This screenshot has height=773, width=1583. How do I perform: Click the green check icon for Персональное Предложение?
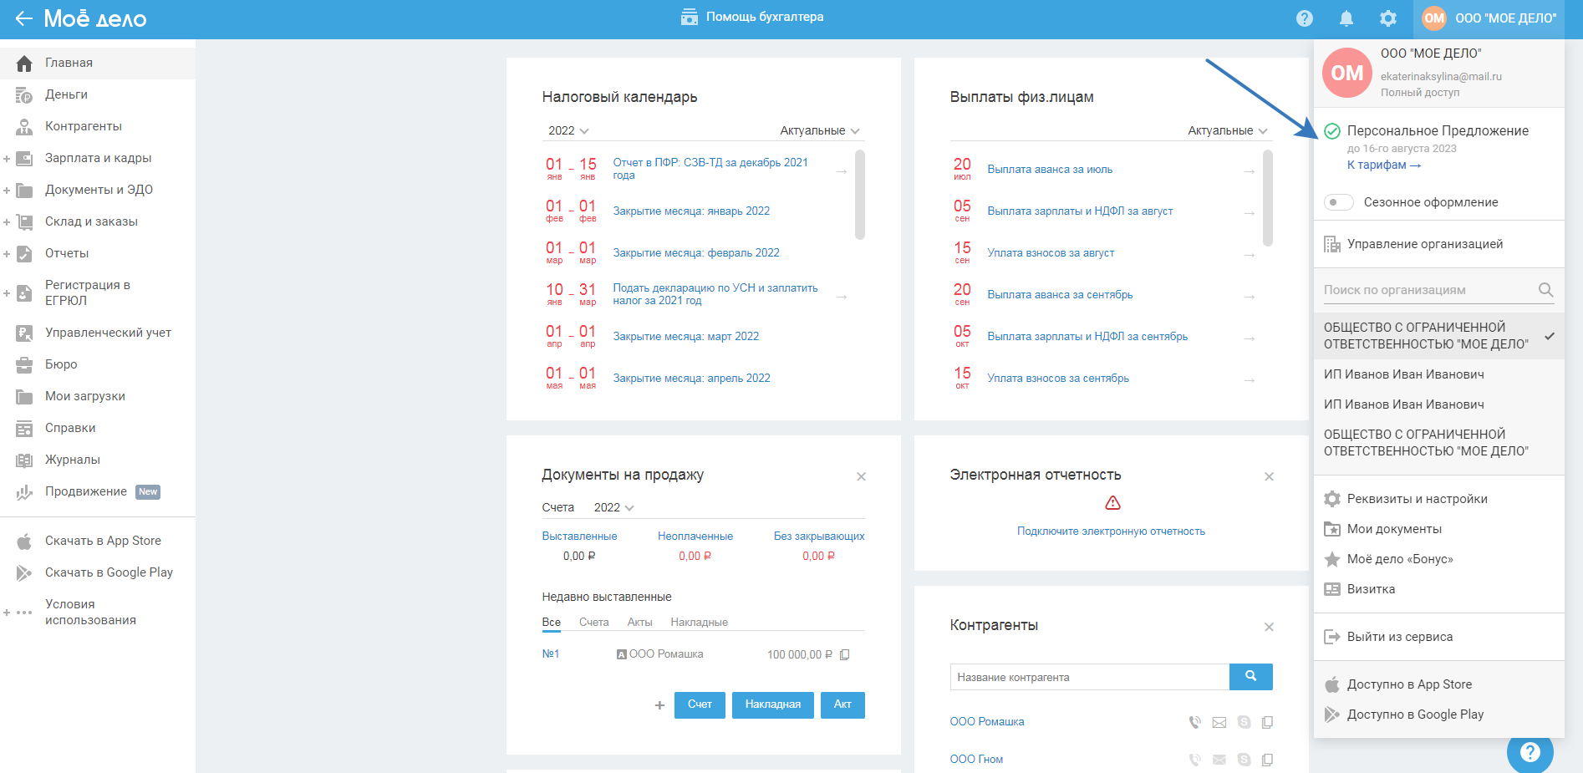[x=1332, y=131]
